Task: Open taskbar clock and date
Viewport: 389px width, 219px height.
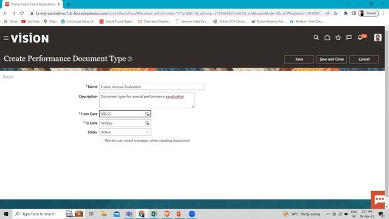Action: coord(367,214)
